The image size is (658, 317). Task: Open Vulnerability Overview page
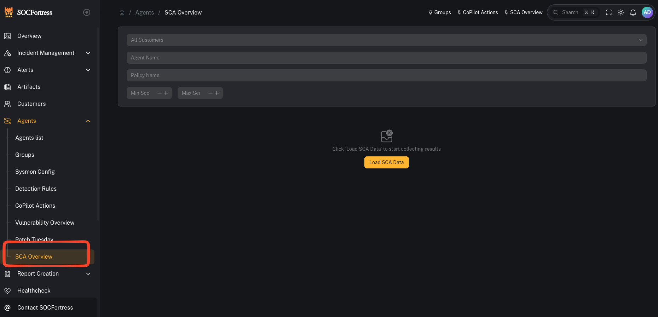[x=45, y=223]
